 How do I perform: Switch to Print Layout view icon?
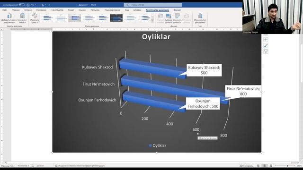click(265, 166)
